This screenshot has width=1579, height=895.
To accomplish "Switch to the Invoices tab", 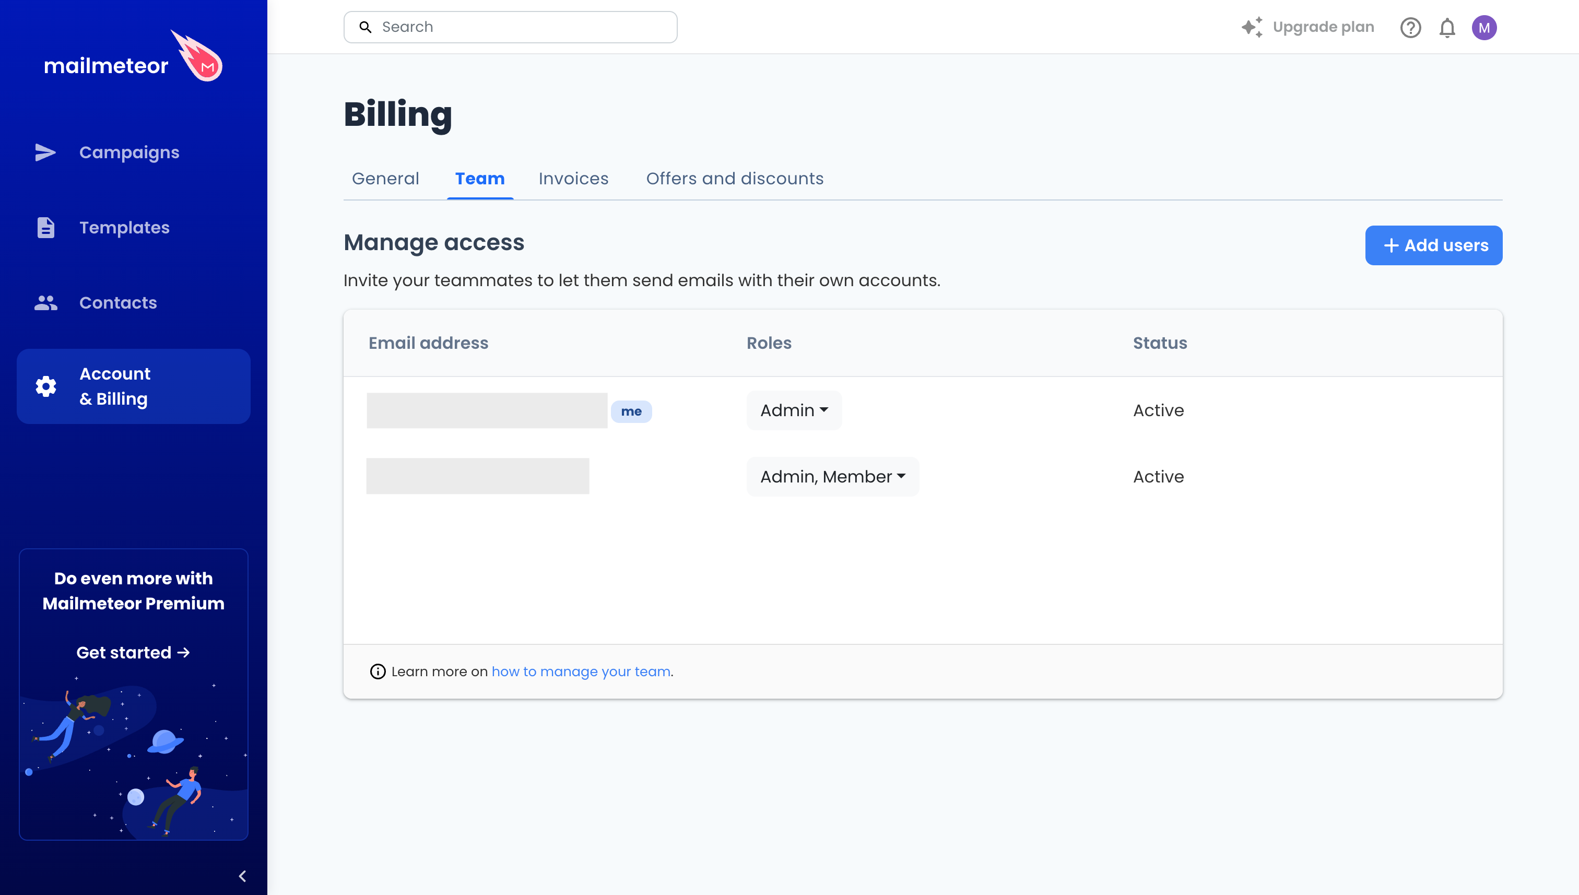I will 573,178.
